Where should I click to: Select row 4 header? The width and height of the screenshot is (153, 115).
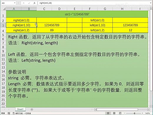click(3, 30)
